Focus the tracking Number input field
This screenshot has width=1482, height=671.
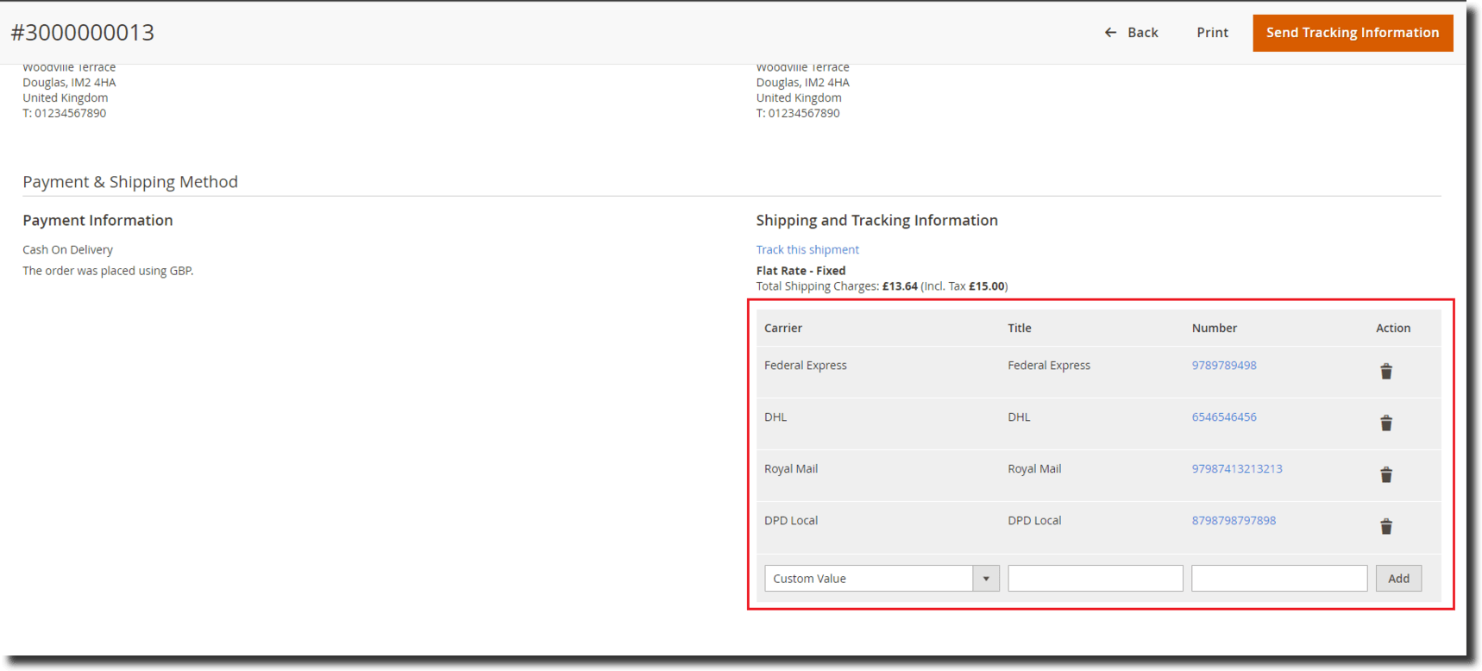(1278, 579)
